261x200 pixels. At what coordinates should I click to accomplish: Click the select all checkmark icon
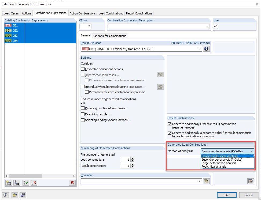[26, 183]
